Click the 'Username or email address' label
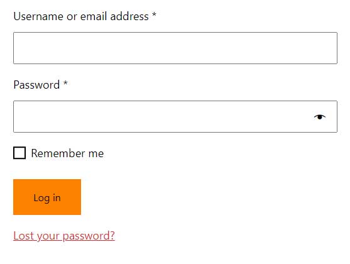Image resolution: width=350 pixels, height=264 pixels. 81,16
